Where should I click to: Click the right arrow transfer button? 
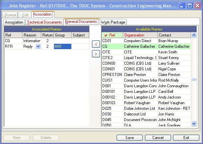[96, 54]
